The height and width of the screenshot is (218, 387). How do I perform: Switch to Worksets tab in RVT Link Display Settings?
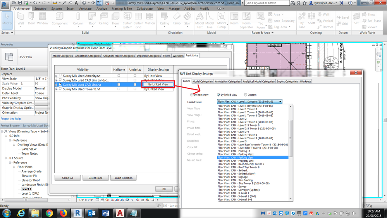pyautogui.click(x=305, y=81)
